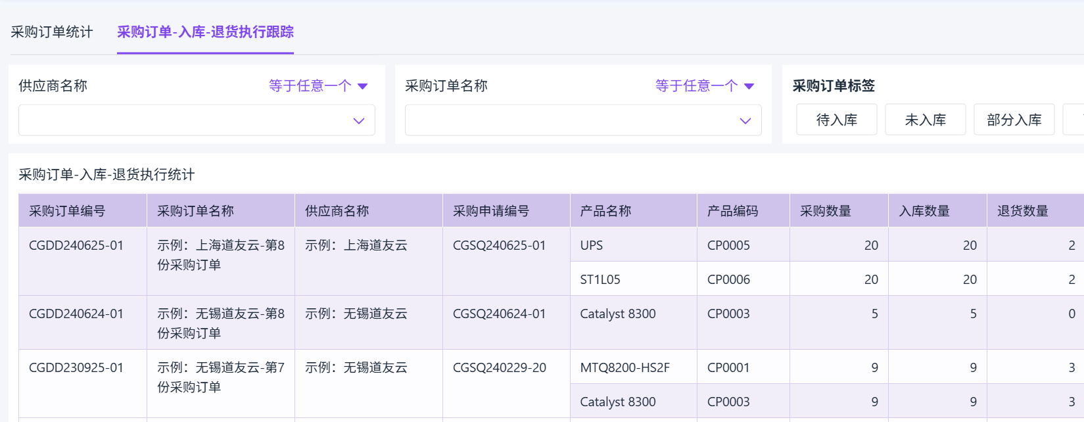
Task: Click the 产品编码 column header
Action: click(732, 211)
